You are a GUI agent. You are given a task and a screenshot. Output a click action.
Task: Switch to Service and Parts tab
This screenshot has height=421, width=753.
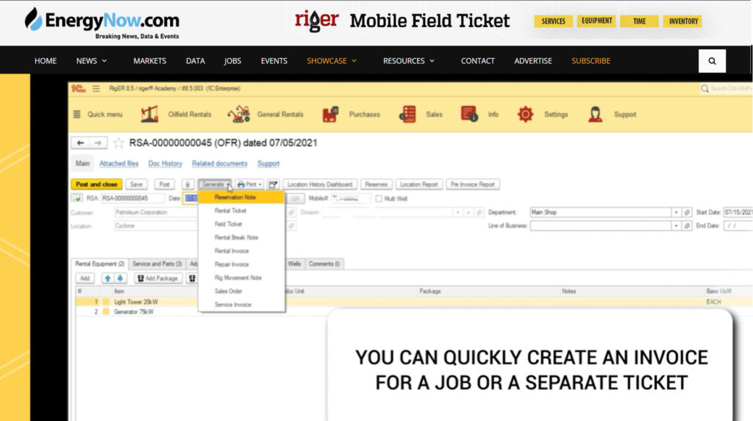click(157, 264)
